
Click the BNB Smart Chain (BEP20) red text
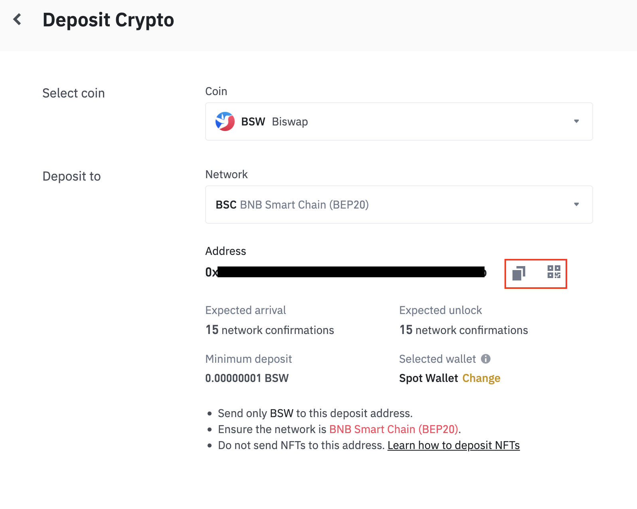tap(394, 429)
